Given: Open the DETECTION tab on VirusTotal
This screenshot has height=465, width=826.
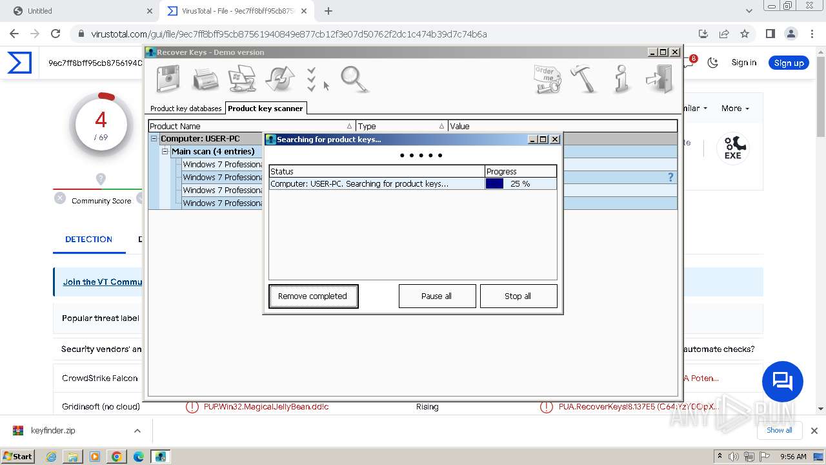Looking at the screenshot, I should [88, 239].
